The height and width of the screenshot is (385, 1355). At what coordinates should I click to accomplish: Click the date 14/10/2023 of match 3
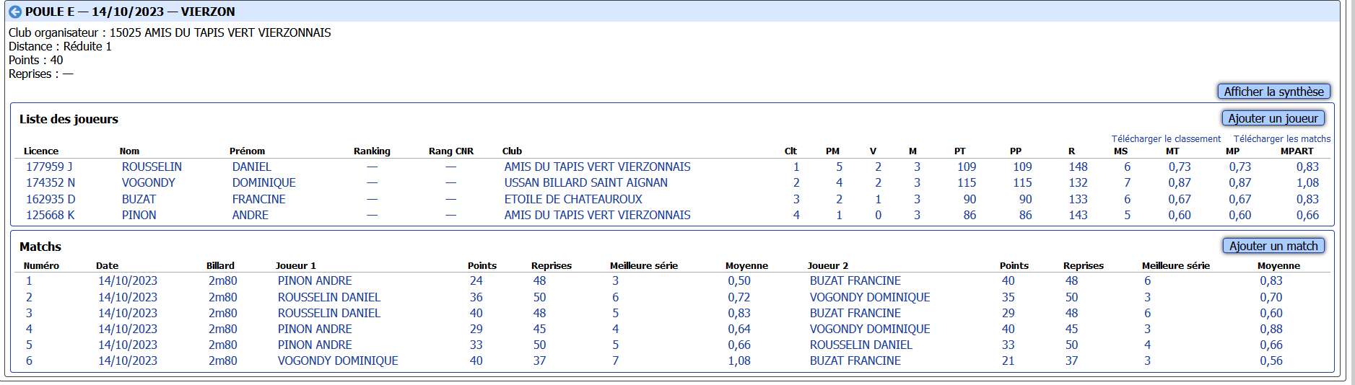pyautogui.click(x=128, y=313)
